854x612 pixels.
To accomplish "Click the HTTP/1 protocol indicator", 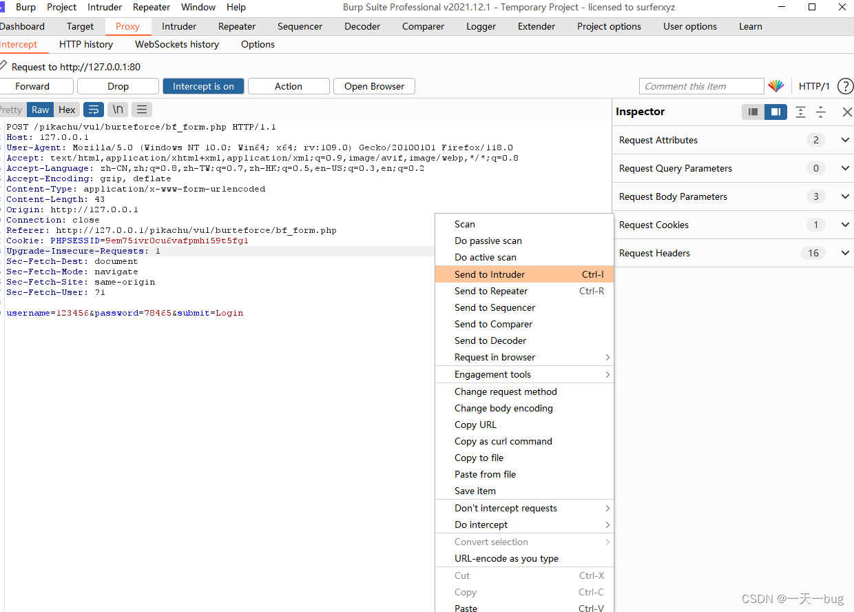I will (814, 86).
